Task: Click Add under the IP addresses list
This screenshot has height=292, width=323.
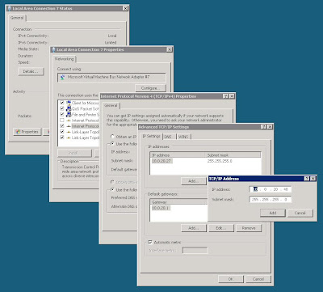Action: click(x=194, y=181)
